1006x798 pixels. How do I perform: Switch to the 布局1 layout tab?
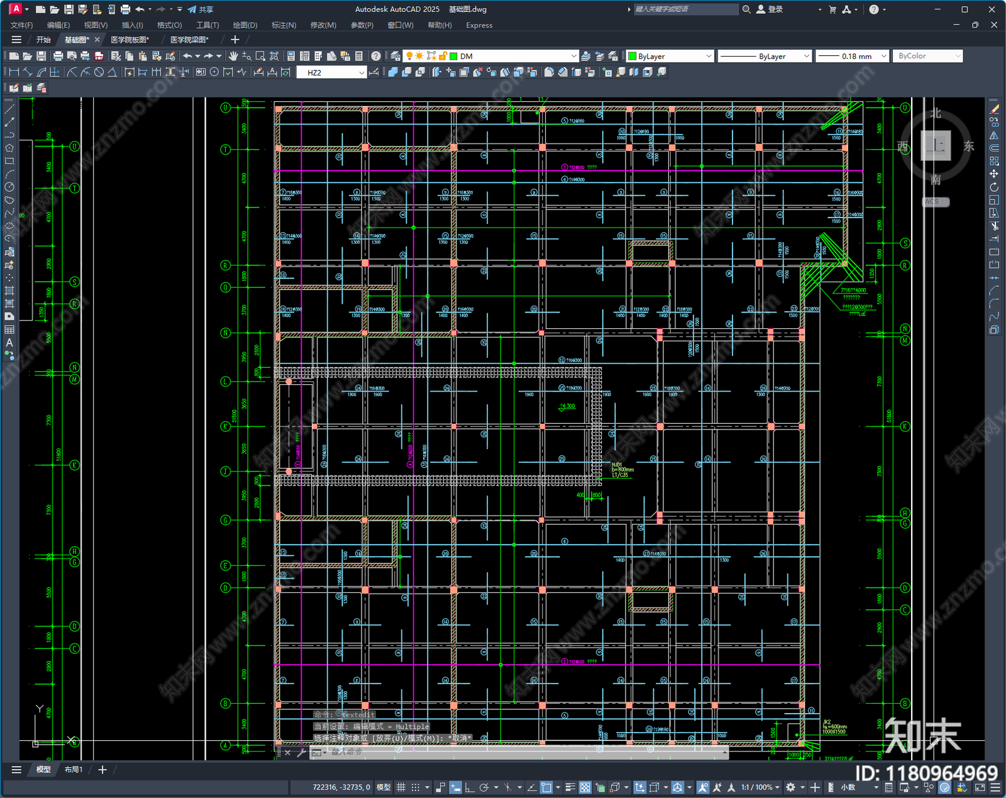(x=74, y=769)
